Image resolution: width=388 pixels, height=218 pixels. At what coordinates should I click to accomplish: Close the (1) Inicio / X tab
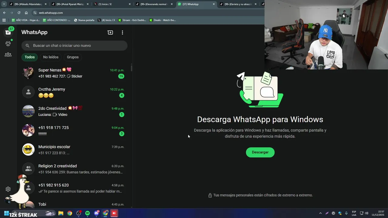point(130,4)
